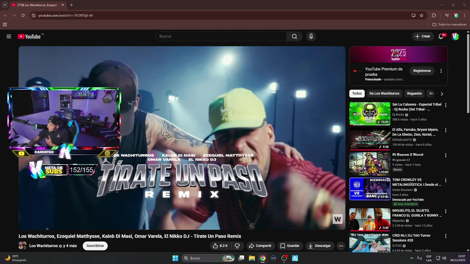Open a new browser tab
Image resolution: width=470 pixels, height=264 pixels.
click(71, 5)
